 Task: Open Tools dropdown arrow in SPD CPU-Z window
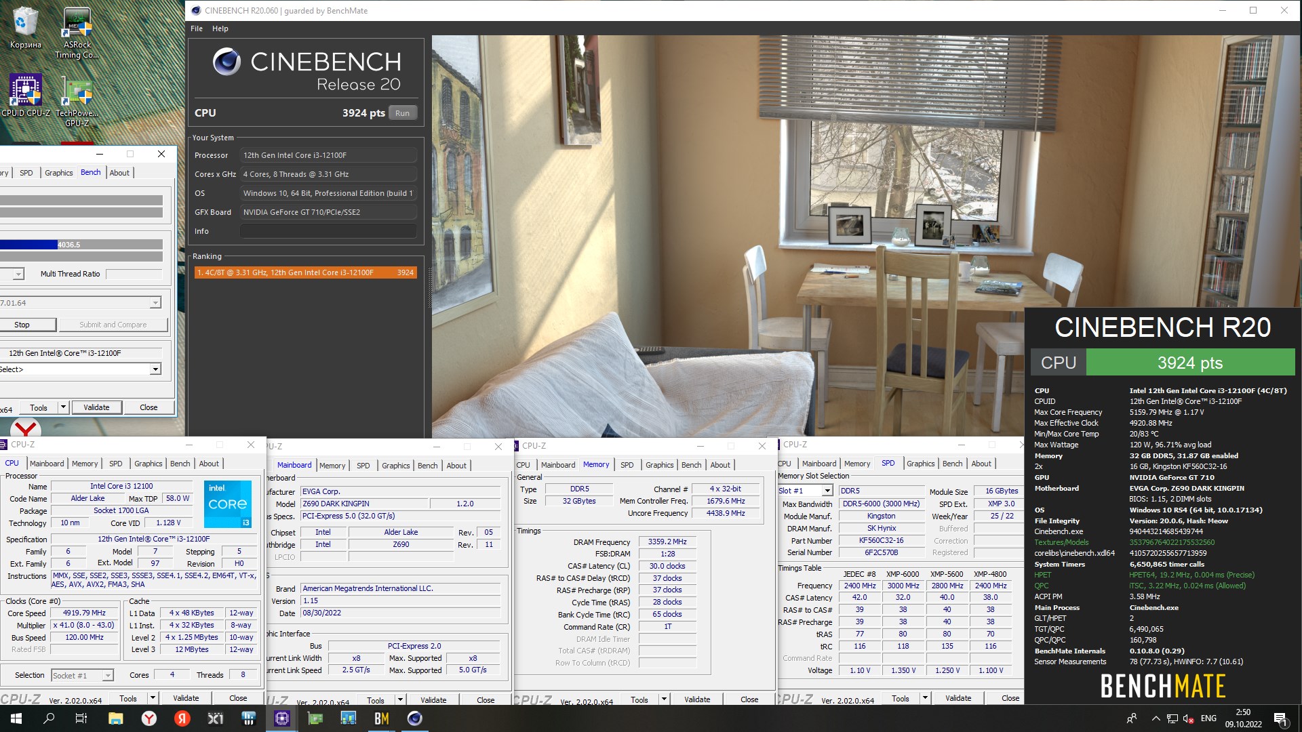pos(925,698)
